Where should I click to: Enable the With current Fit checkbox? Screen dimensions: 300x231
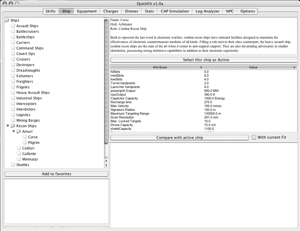(254, 137)
